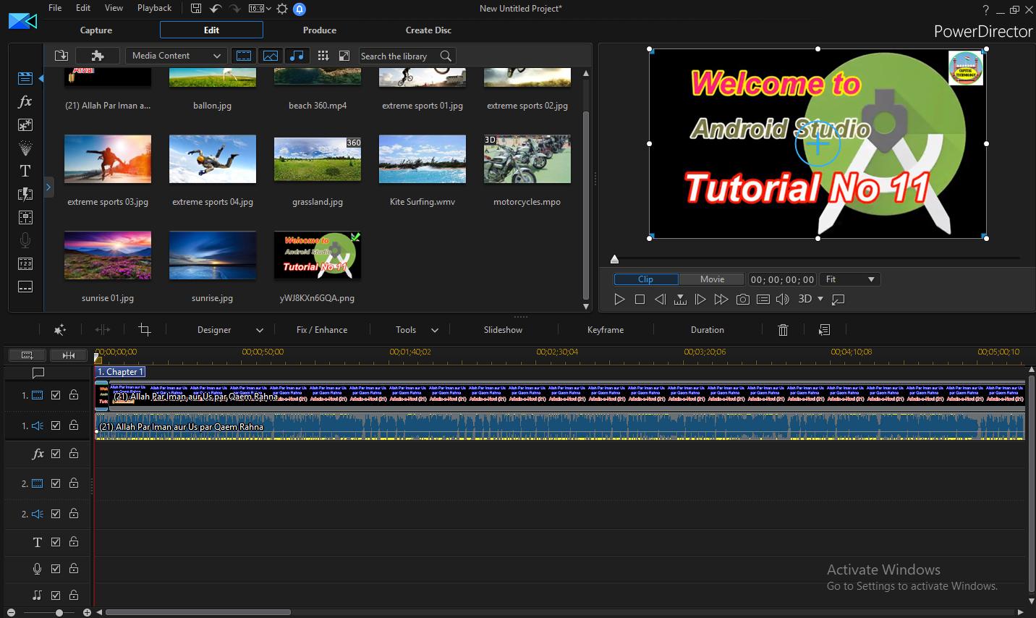Click the trash delete icon
Viewport: 1036px width, 618px height.
783,330
